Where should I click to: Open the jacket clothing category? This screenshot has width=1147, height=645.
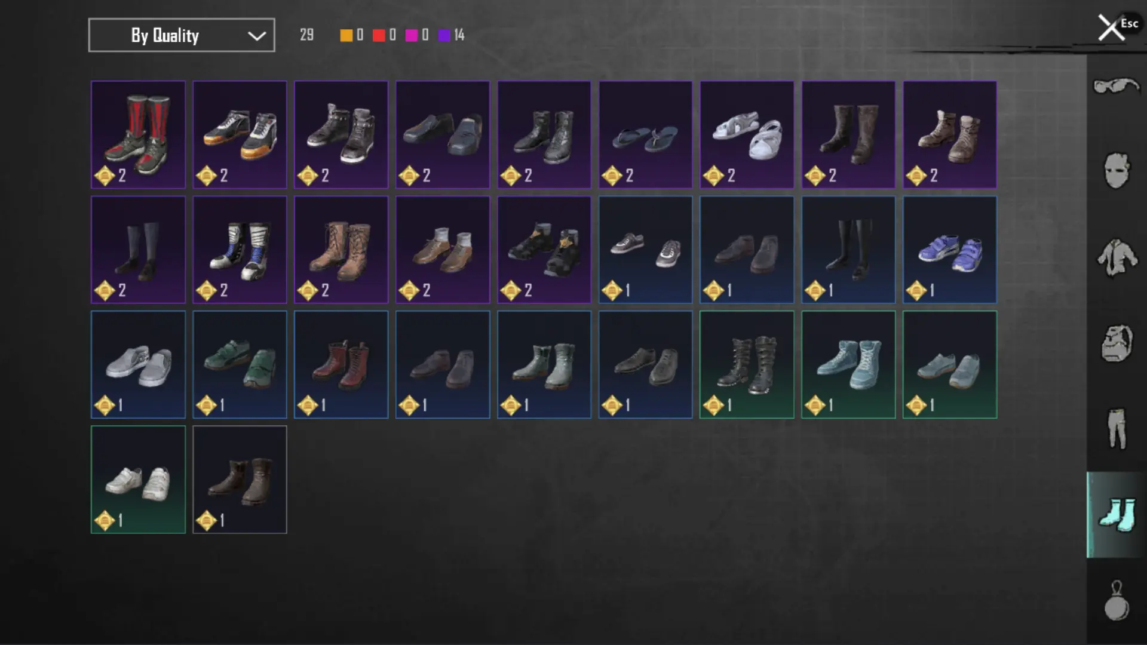point(1116,257)
